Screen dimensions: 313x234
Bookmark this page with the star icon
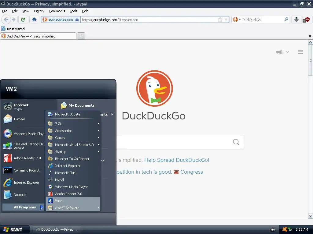[x=220, y=19]
